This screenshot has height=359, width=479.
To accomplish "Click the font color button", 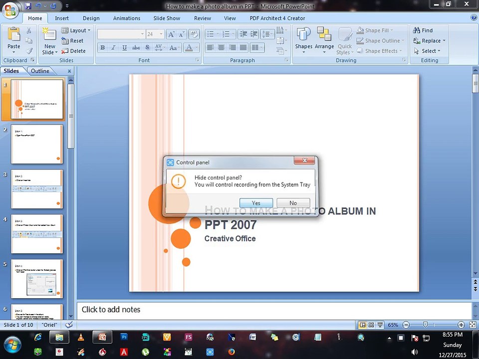I will [x=189, y=48].
